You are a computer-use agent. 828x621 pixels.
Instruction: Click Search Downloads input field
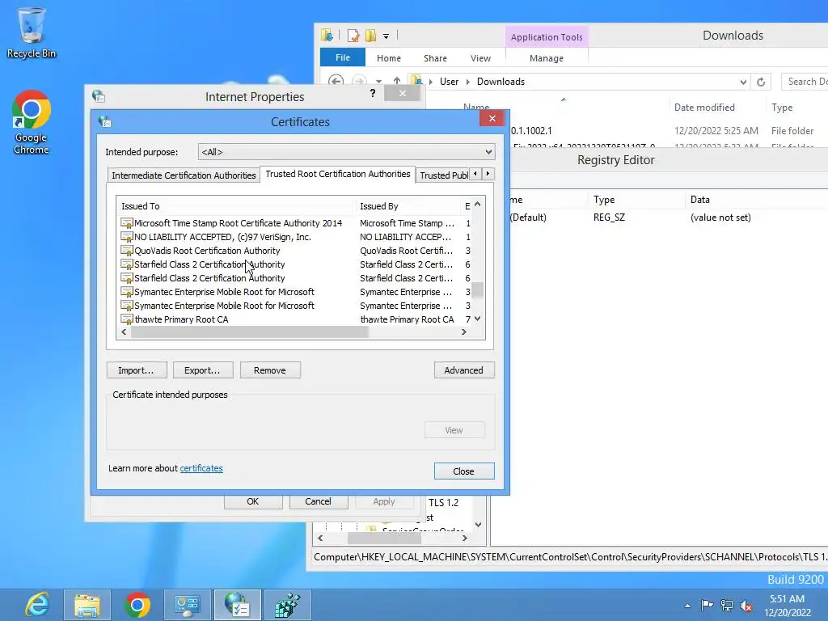click(x=805, y=82)
